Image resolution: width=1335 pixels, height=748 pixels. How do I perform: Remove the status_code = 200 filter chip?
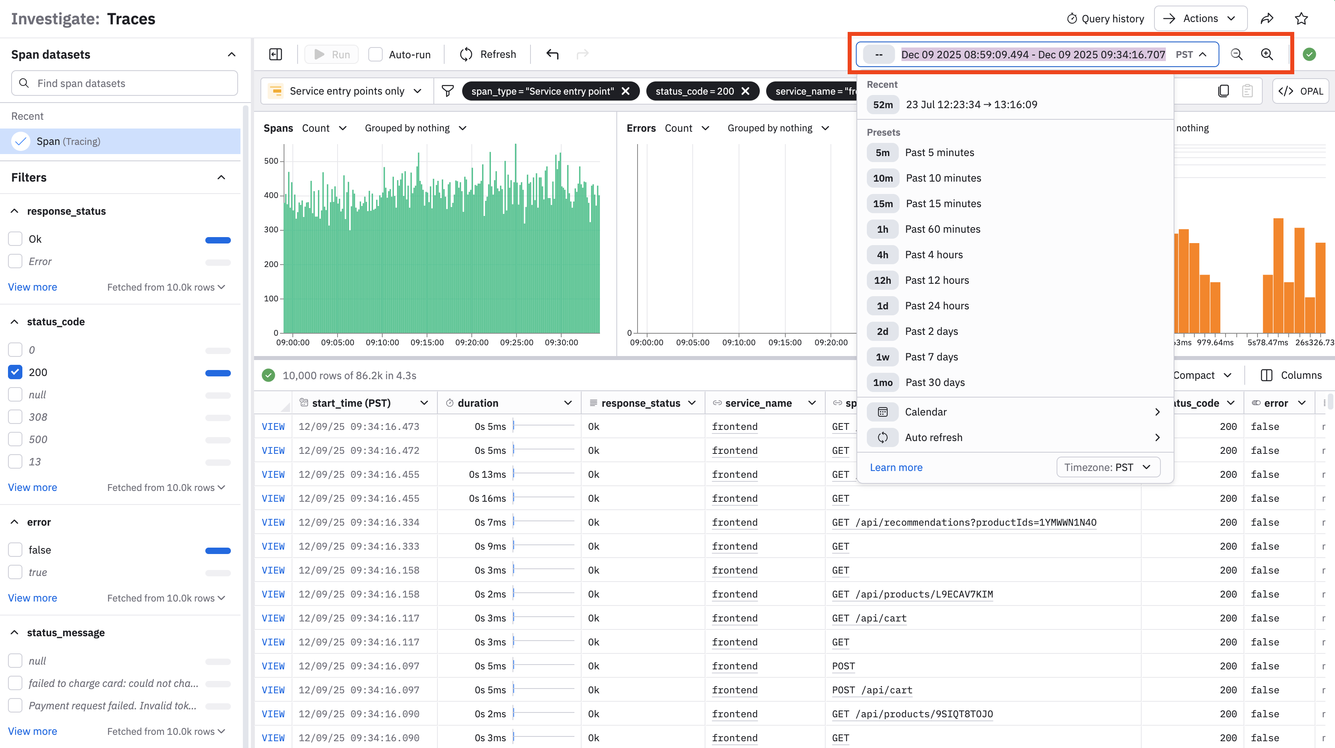click(746, 91)
